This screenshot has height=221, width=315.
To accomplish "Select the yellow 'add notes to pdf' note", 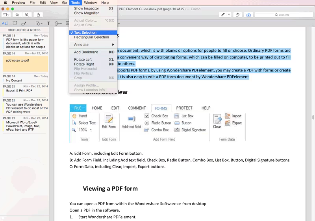I will pos(25,64).
